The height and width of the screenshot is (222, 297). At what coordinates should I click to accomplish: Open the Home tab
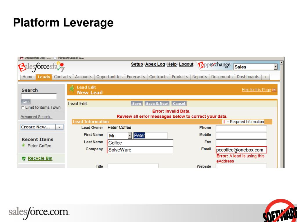pyautogui.click(x=28, y=77)
